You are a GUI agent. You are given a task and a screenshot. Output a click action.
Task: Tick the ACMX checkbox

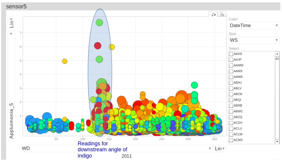click(231, 140)
